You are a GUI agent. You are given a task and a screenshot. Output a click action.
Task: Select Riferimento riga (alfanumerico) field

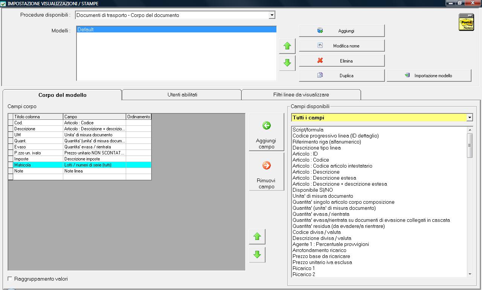pyautogui.click(x=327, y=142)
